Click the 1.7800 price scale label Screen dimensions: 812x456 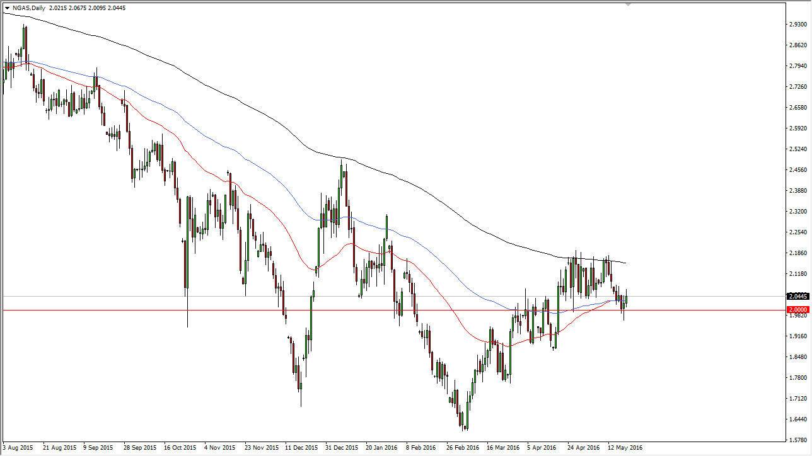coord(797,378)
